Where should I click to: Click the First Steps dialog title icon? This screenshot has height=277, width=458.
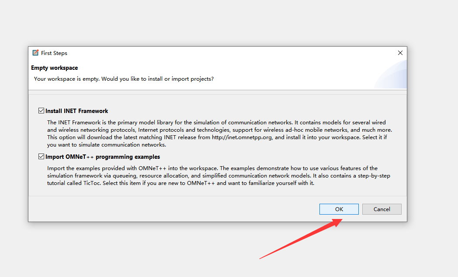tap(35, 53)
